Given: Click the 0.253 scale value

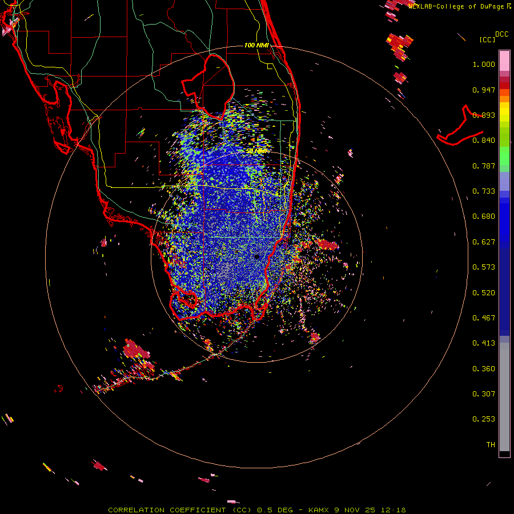Looking at the screenshot, I should [x=484, y=419].
